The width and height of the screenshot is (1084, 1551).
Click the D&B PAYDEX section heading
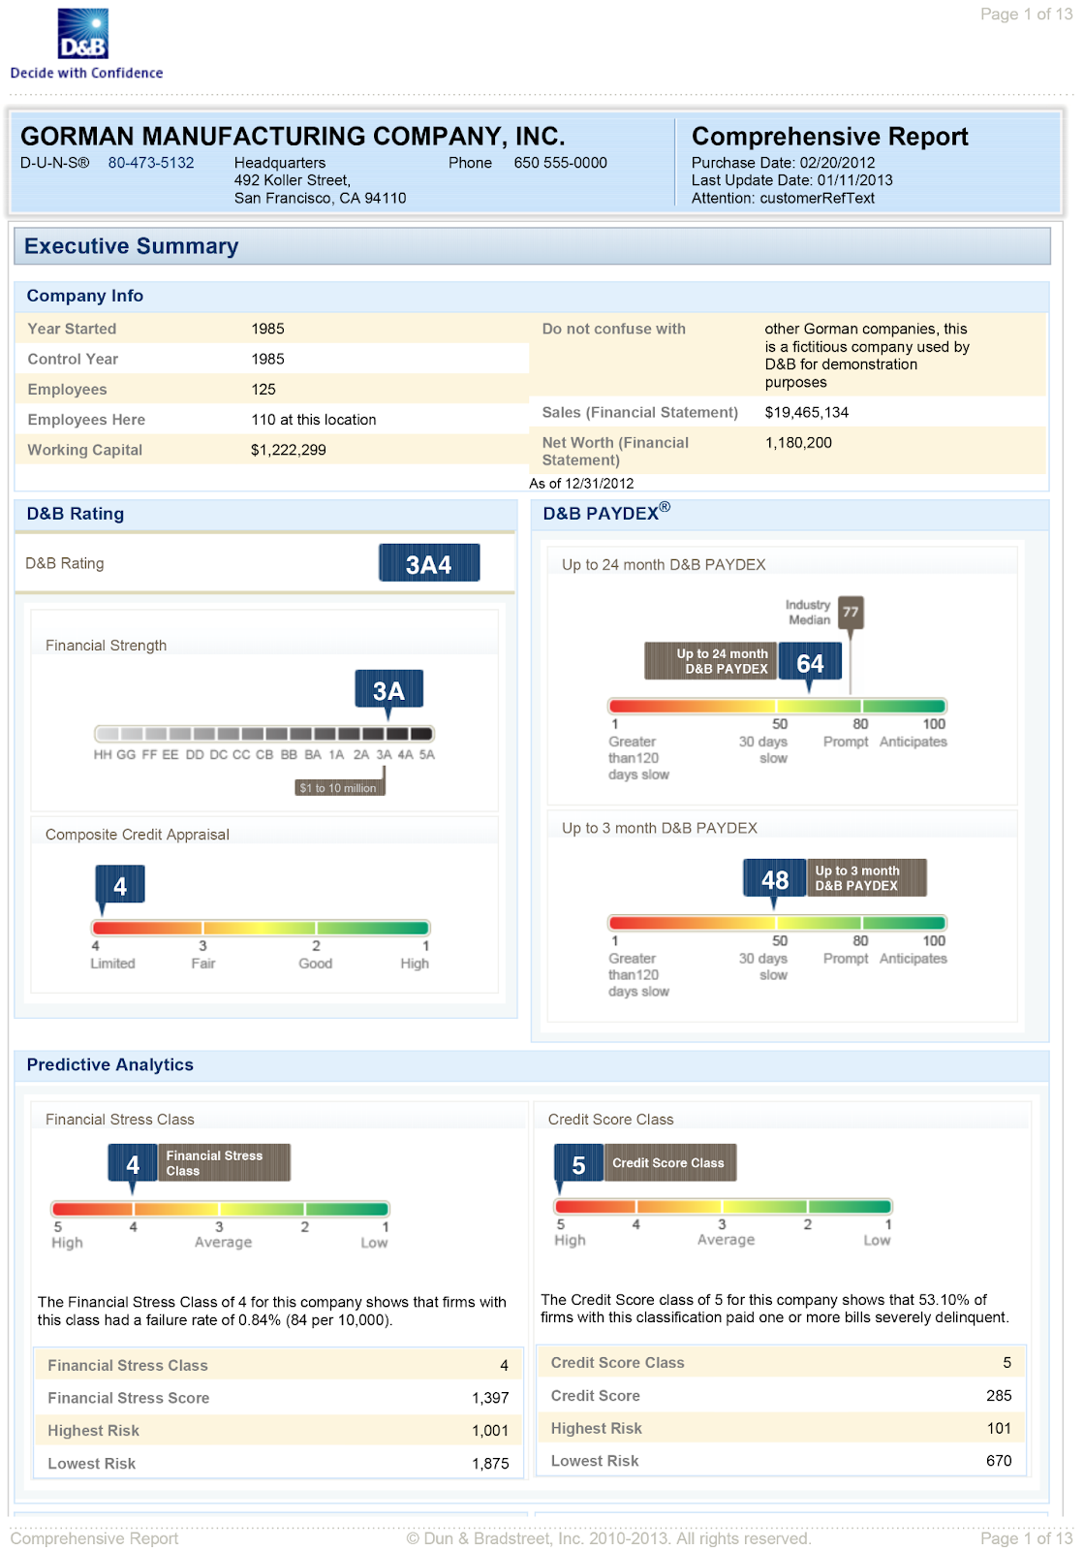click(606, 511)
